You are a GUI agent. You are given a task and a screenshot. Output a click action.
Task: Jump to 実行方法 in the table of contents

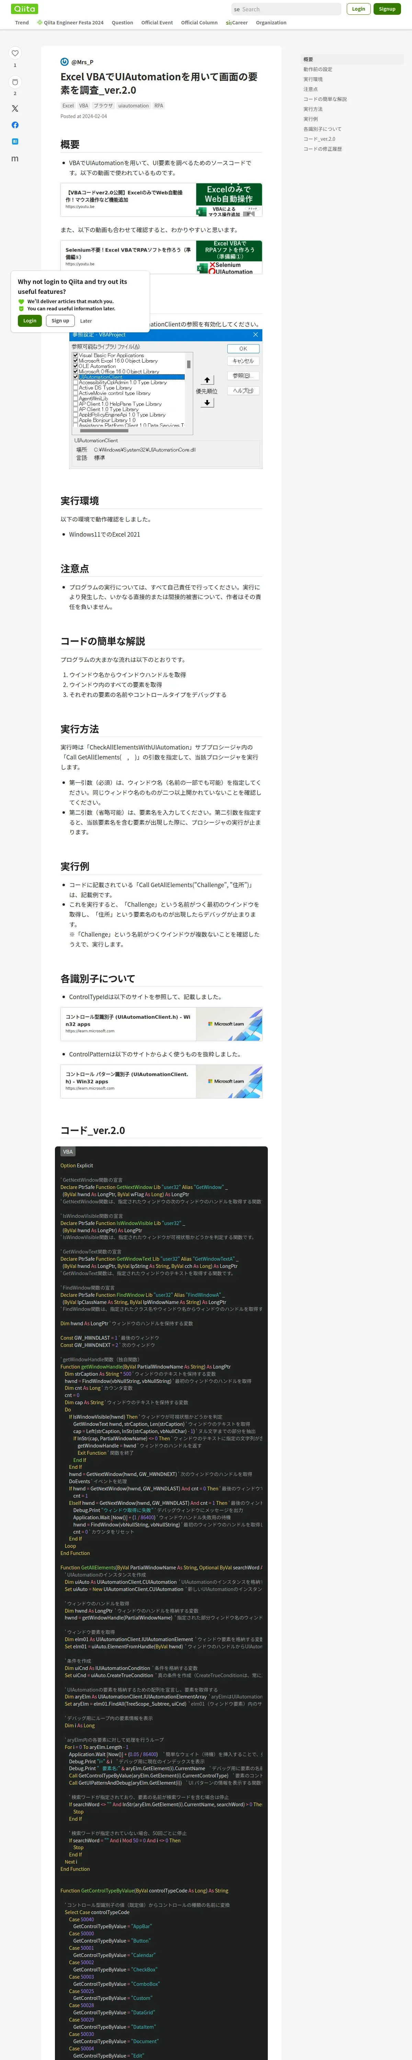(x=313, y=109)
